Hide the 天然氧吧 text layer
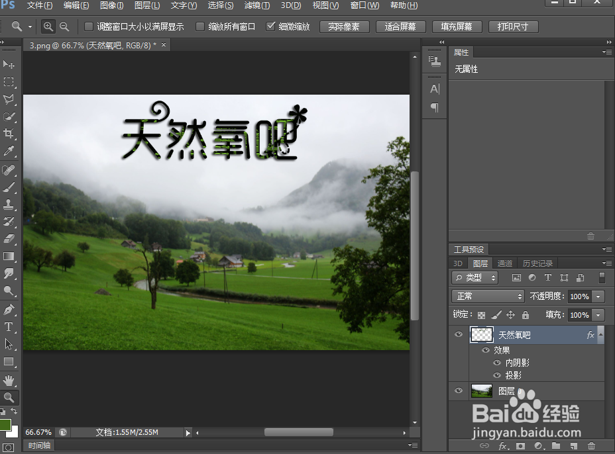 [x=458, y=334]
